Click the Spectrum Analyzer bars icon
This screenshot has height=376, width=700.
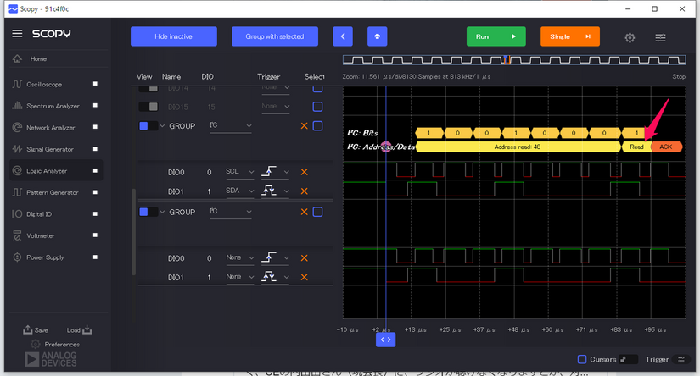[17, 106]
